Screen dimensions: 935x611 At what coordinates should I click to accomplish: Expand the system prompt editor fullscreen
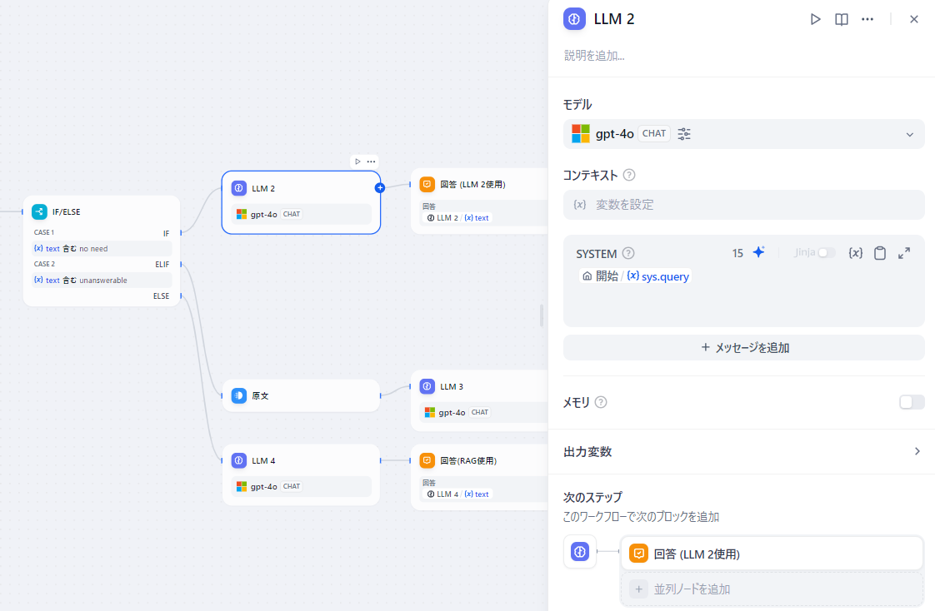(904, 253)
